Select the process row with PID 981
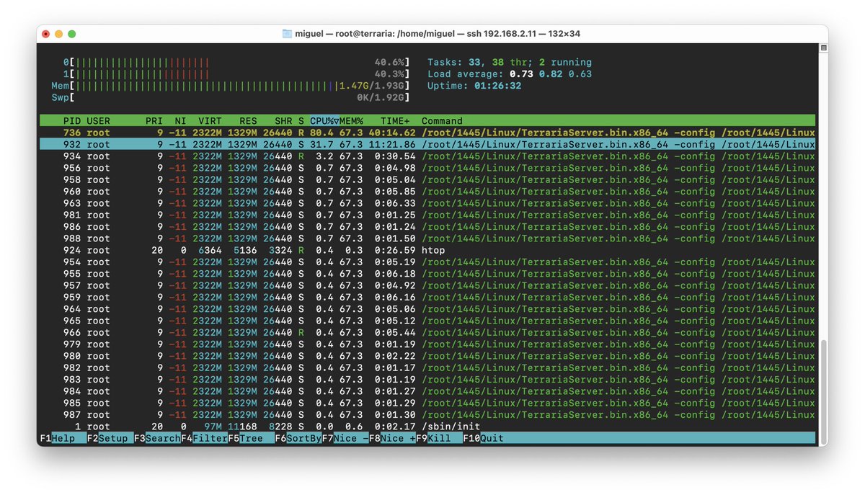Image resolution: width=865 pixels, height=495 pixels. (427, 215)
